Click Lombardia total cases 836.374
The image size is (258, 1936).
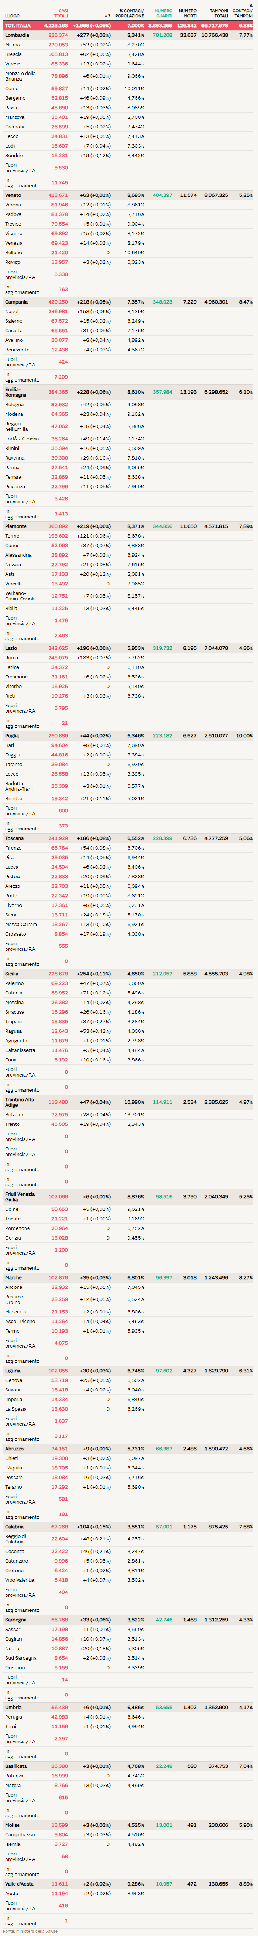pos(58,35)
